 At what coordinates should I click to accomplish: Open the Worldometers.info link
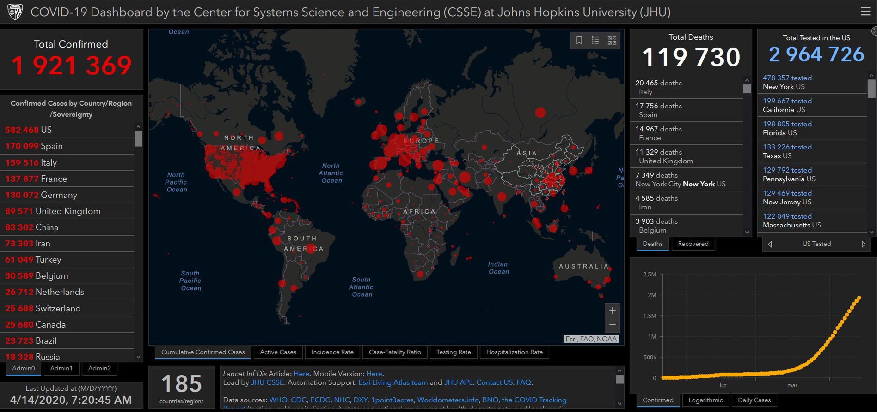coord(448,400)
